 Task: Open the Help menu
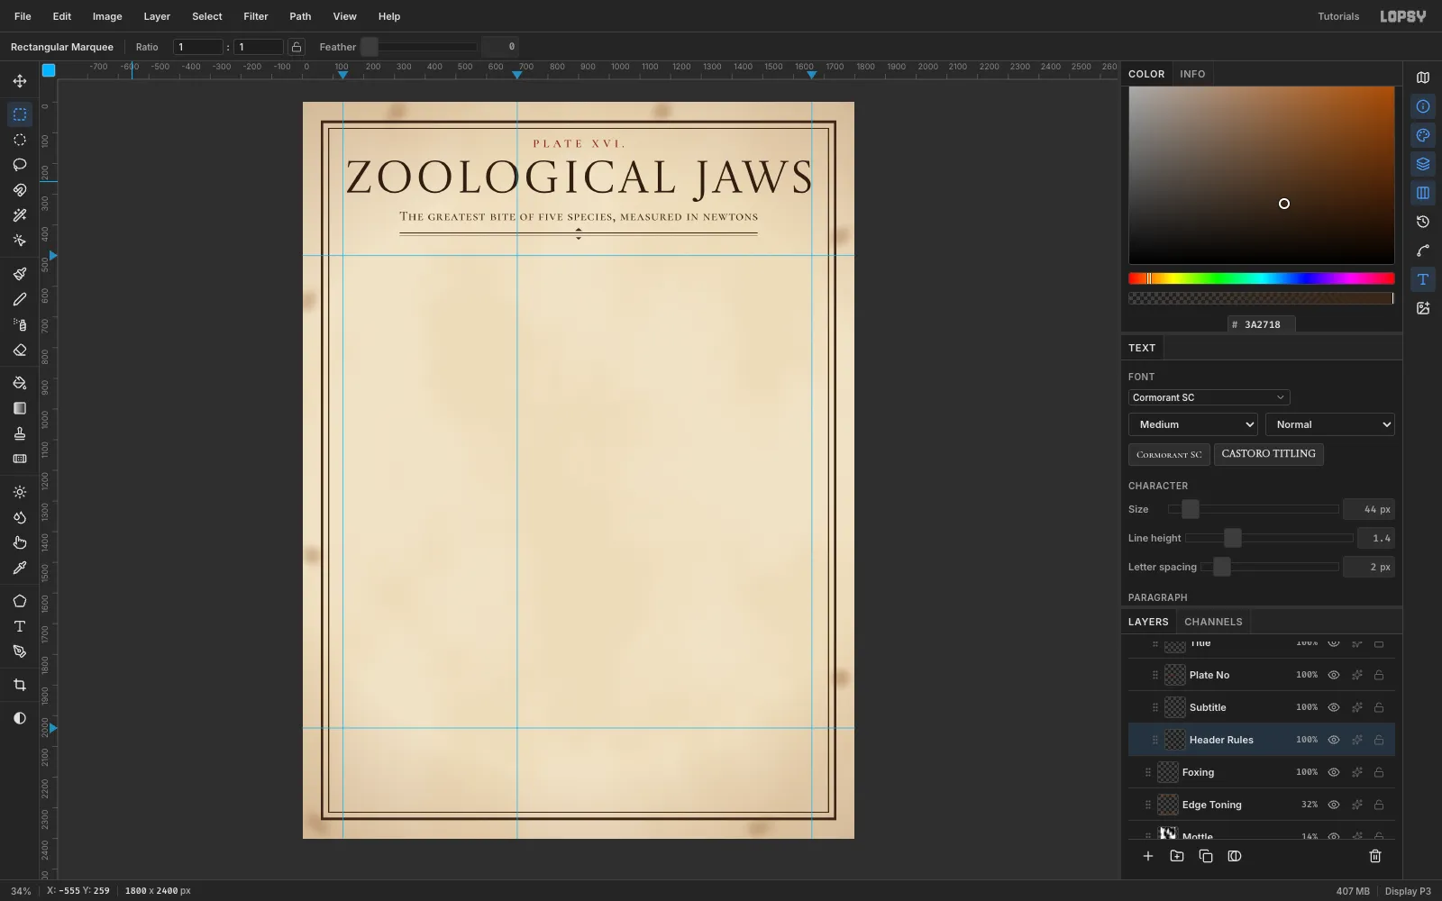(x=389, y=16)
